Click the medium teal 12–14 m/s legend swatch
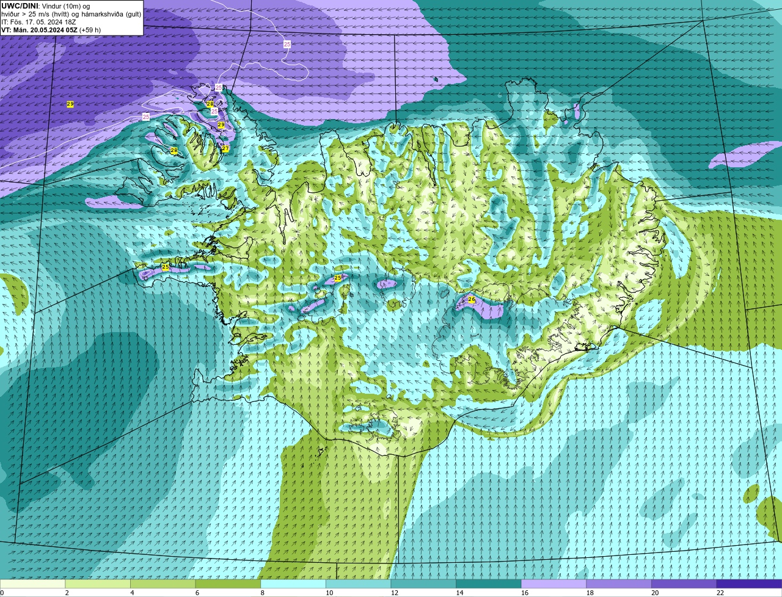The width and height of the screenshot is (782, 597). (423, 584)
